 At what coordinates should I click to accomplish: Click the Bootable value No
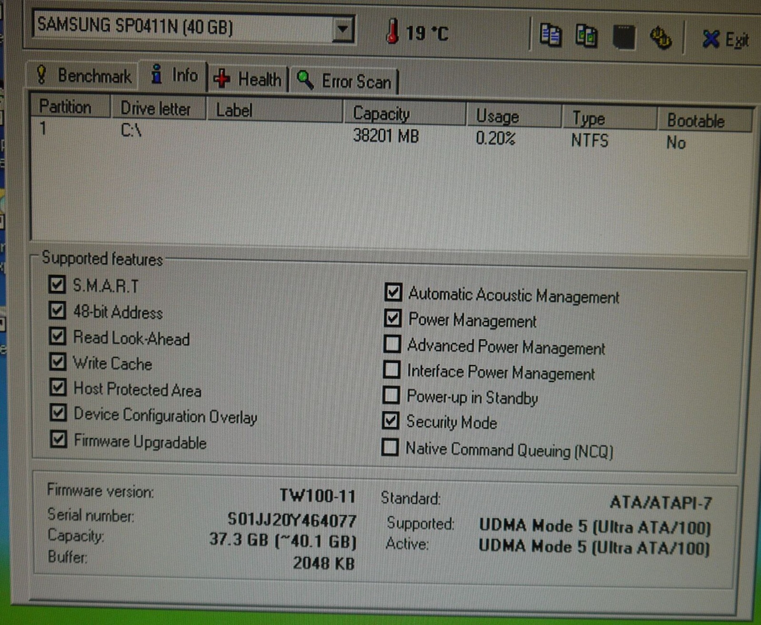(x=676, y=142)
